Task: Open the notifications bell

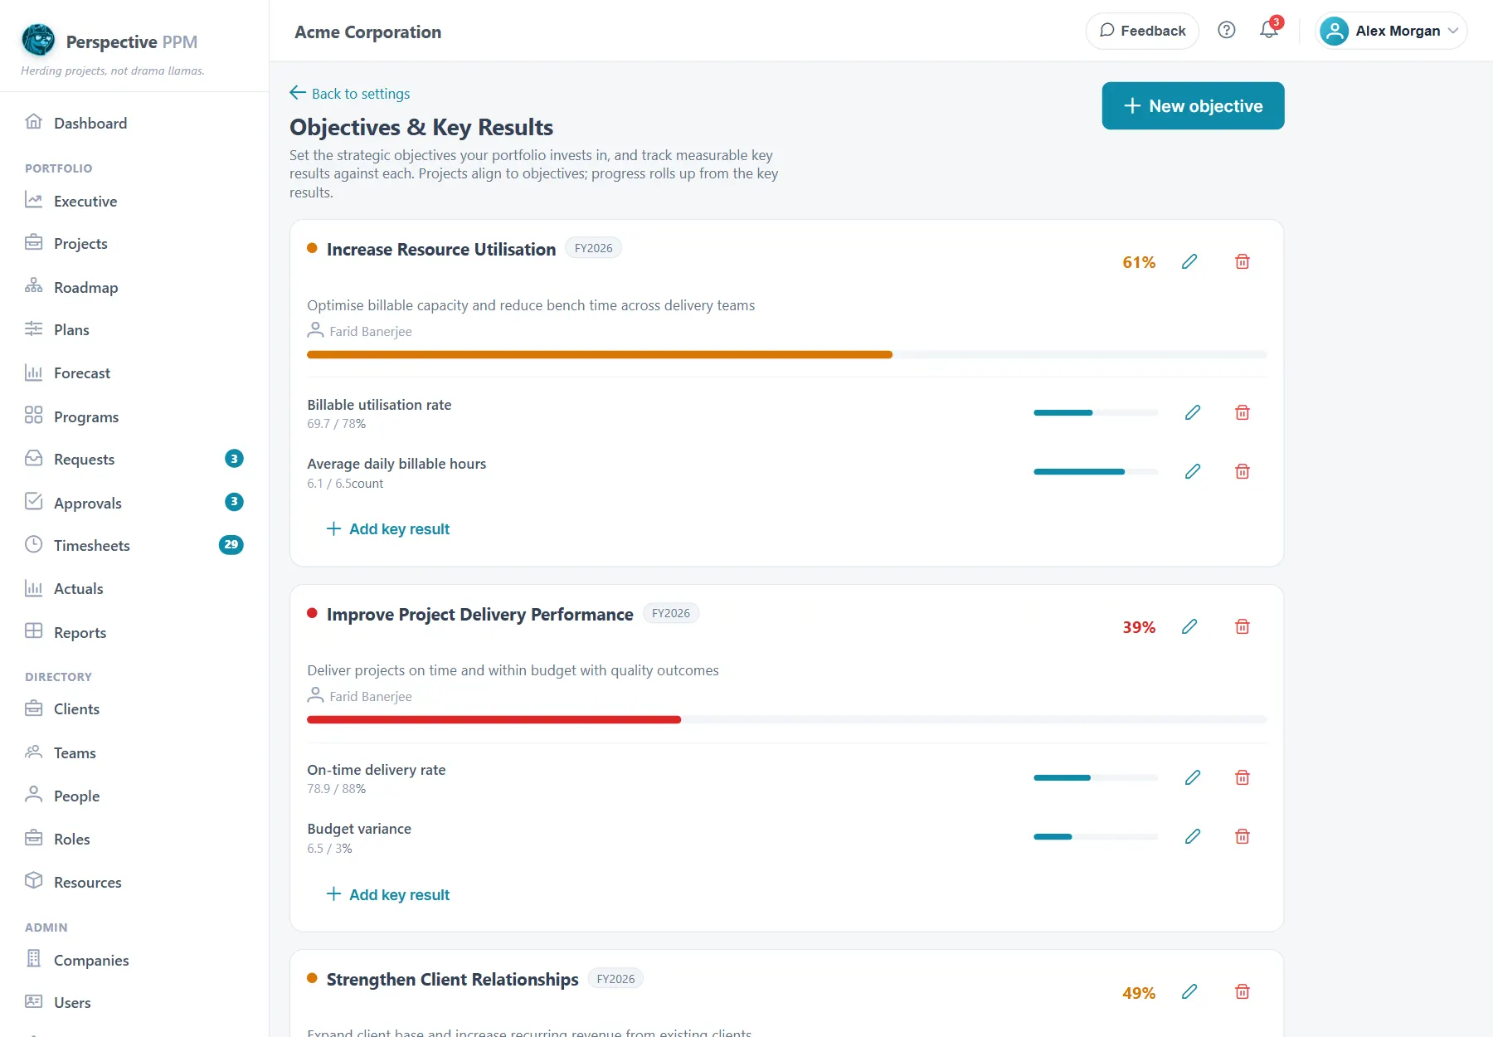Action: pyautogui.click(x=1269, y=31)
